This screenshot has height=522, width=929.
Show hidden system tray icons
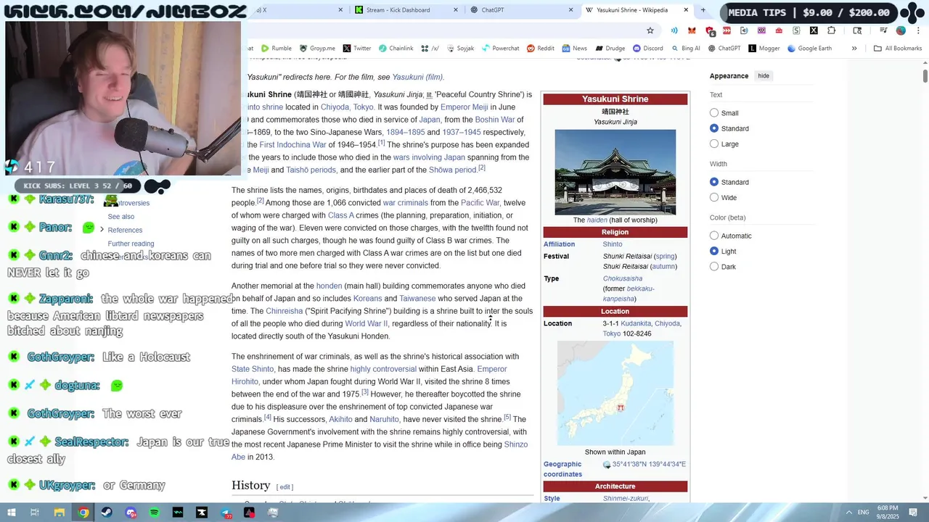point(849,513)
